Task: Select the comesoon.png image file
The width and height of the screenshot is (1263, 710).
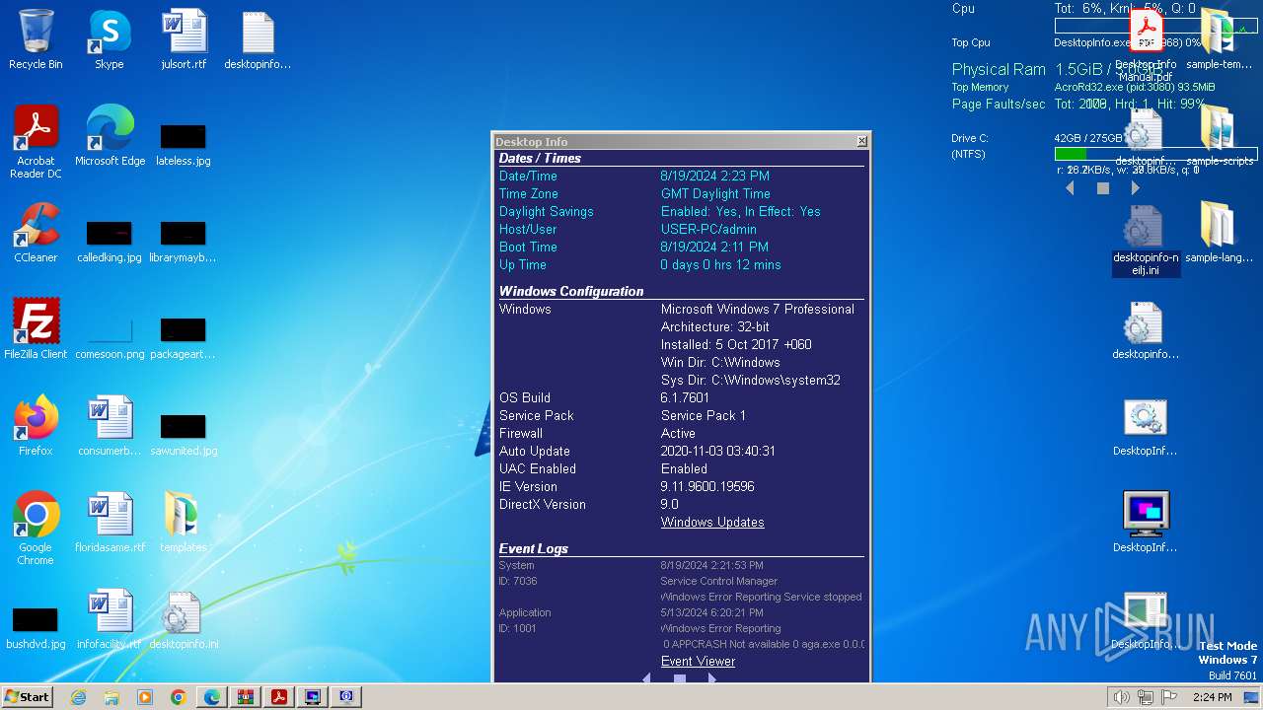Action: point(110,336)
